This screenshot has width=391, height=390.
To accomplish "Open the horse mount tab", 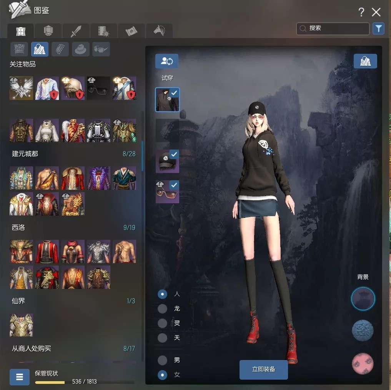I will pos(159,31).
